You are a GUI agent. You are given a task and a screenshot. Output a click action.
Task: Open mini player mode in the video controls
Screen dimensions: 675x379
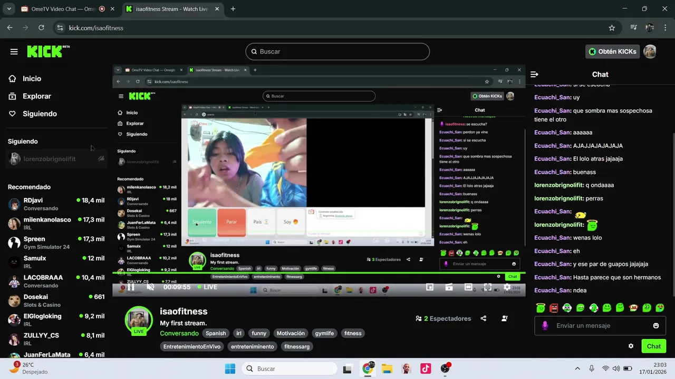430,287
